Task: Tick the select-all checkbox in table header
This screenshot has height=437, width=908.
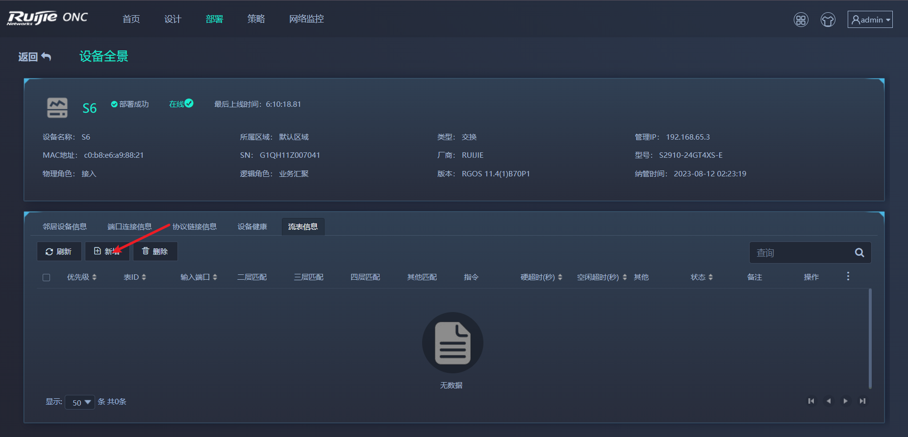Action: pos(47,278)
